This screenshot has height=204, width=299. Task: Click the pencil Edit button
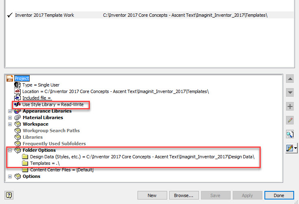290,120
